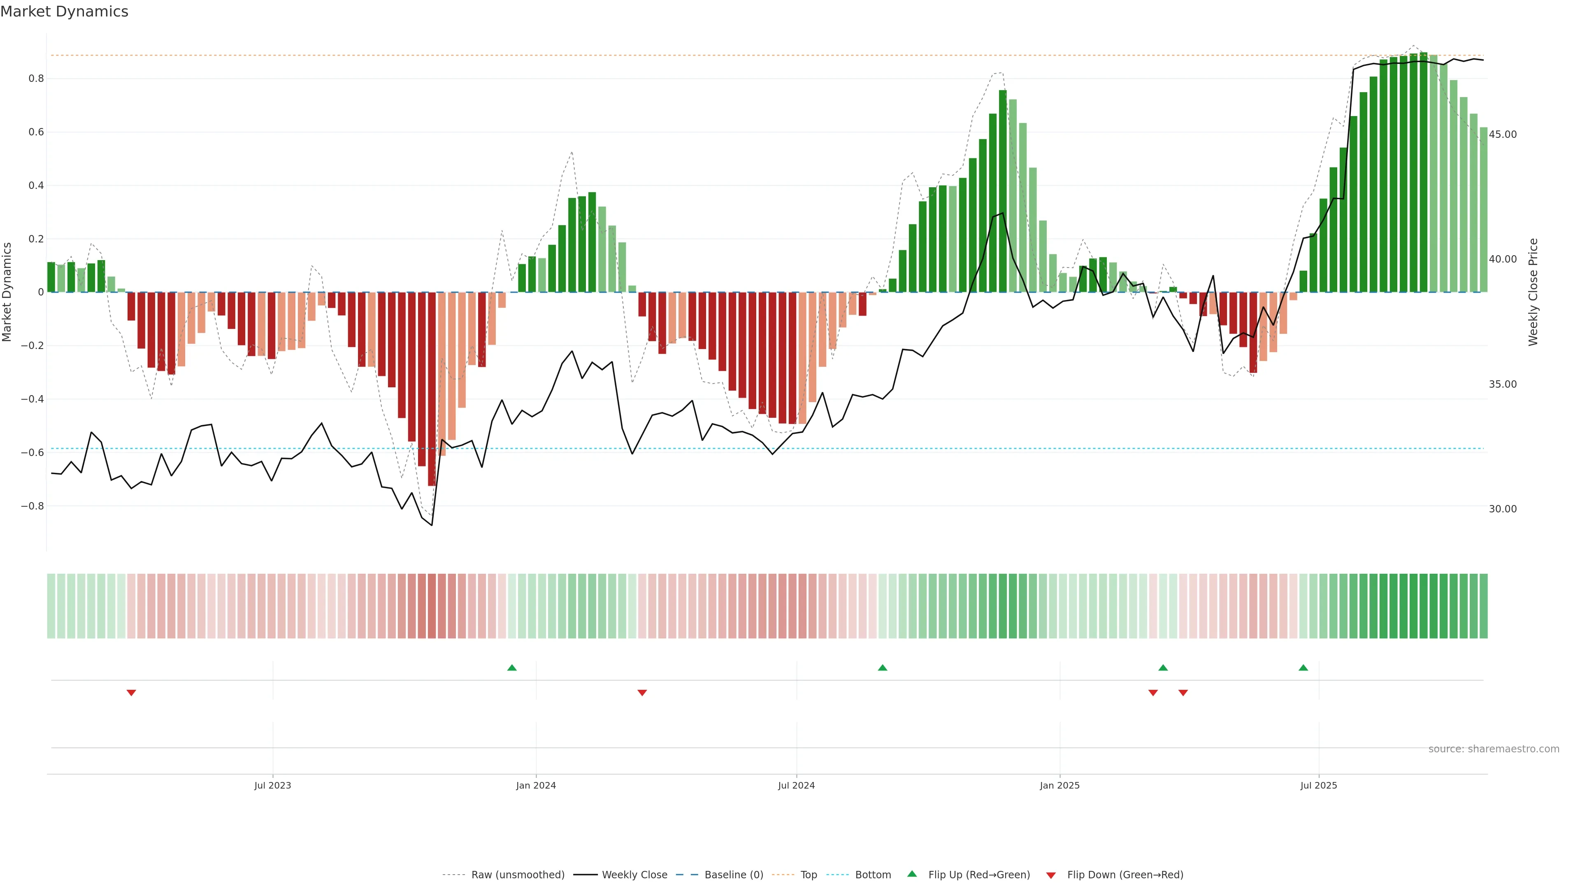Image resolution: width=1580 pixels, height=889 pixels.
Task: Click the green flip-up marker just before Jul 2025
Action: (1303, 668)
